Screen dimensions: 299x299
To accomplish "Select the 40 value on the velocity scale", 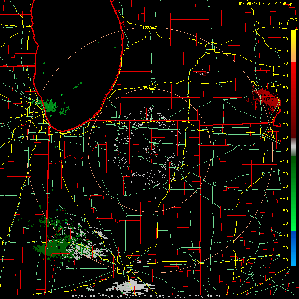I will 285,100.
